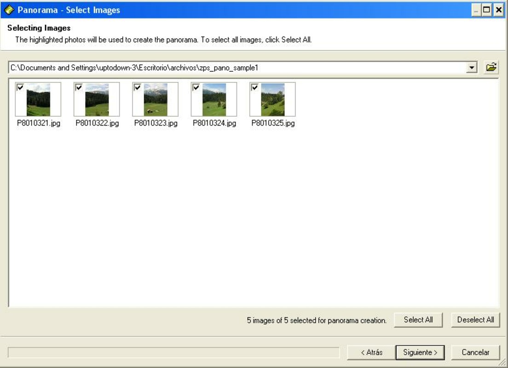Continue with the Siguiente button

point(420,352)
